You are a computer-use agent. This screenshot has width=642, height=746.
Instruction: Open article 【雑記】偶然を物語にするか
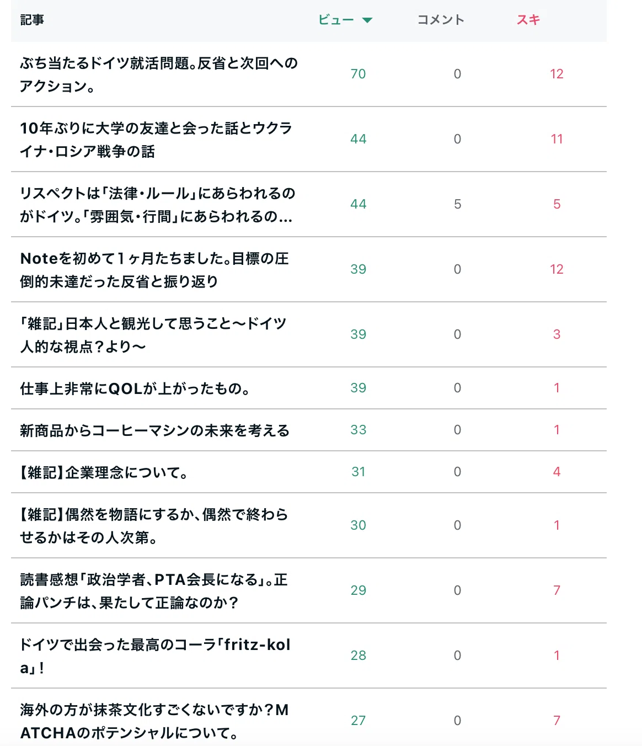(154, 526)
